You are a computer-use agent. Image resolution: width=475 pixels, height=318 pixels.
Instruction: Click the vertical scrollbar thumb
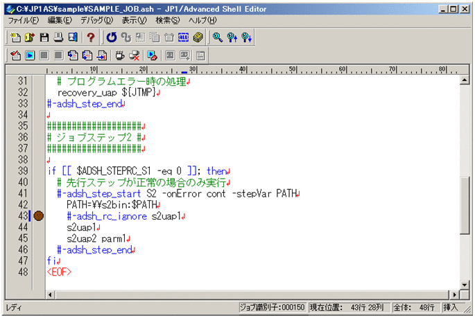tap(465, 206)
